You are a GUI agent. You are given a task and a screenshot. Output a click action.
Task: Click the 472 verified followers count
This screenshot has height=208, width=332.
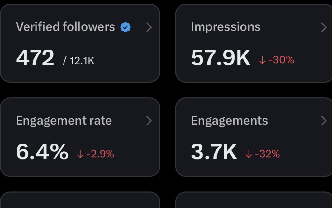35,58
